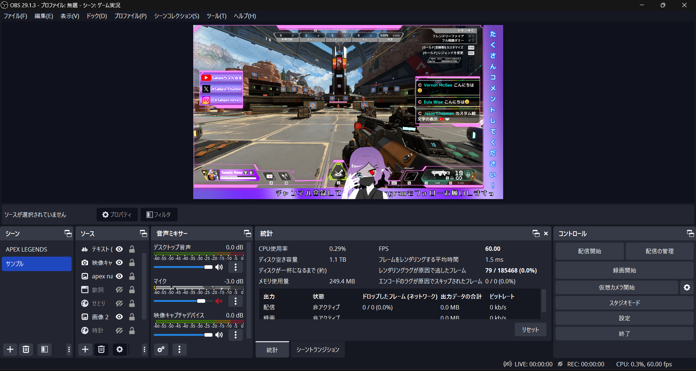Switch to the シーントランジション tab
This screenshot has width=696, height=371.
coord(318,350)
